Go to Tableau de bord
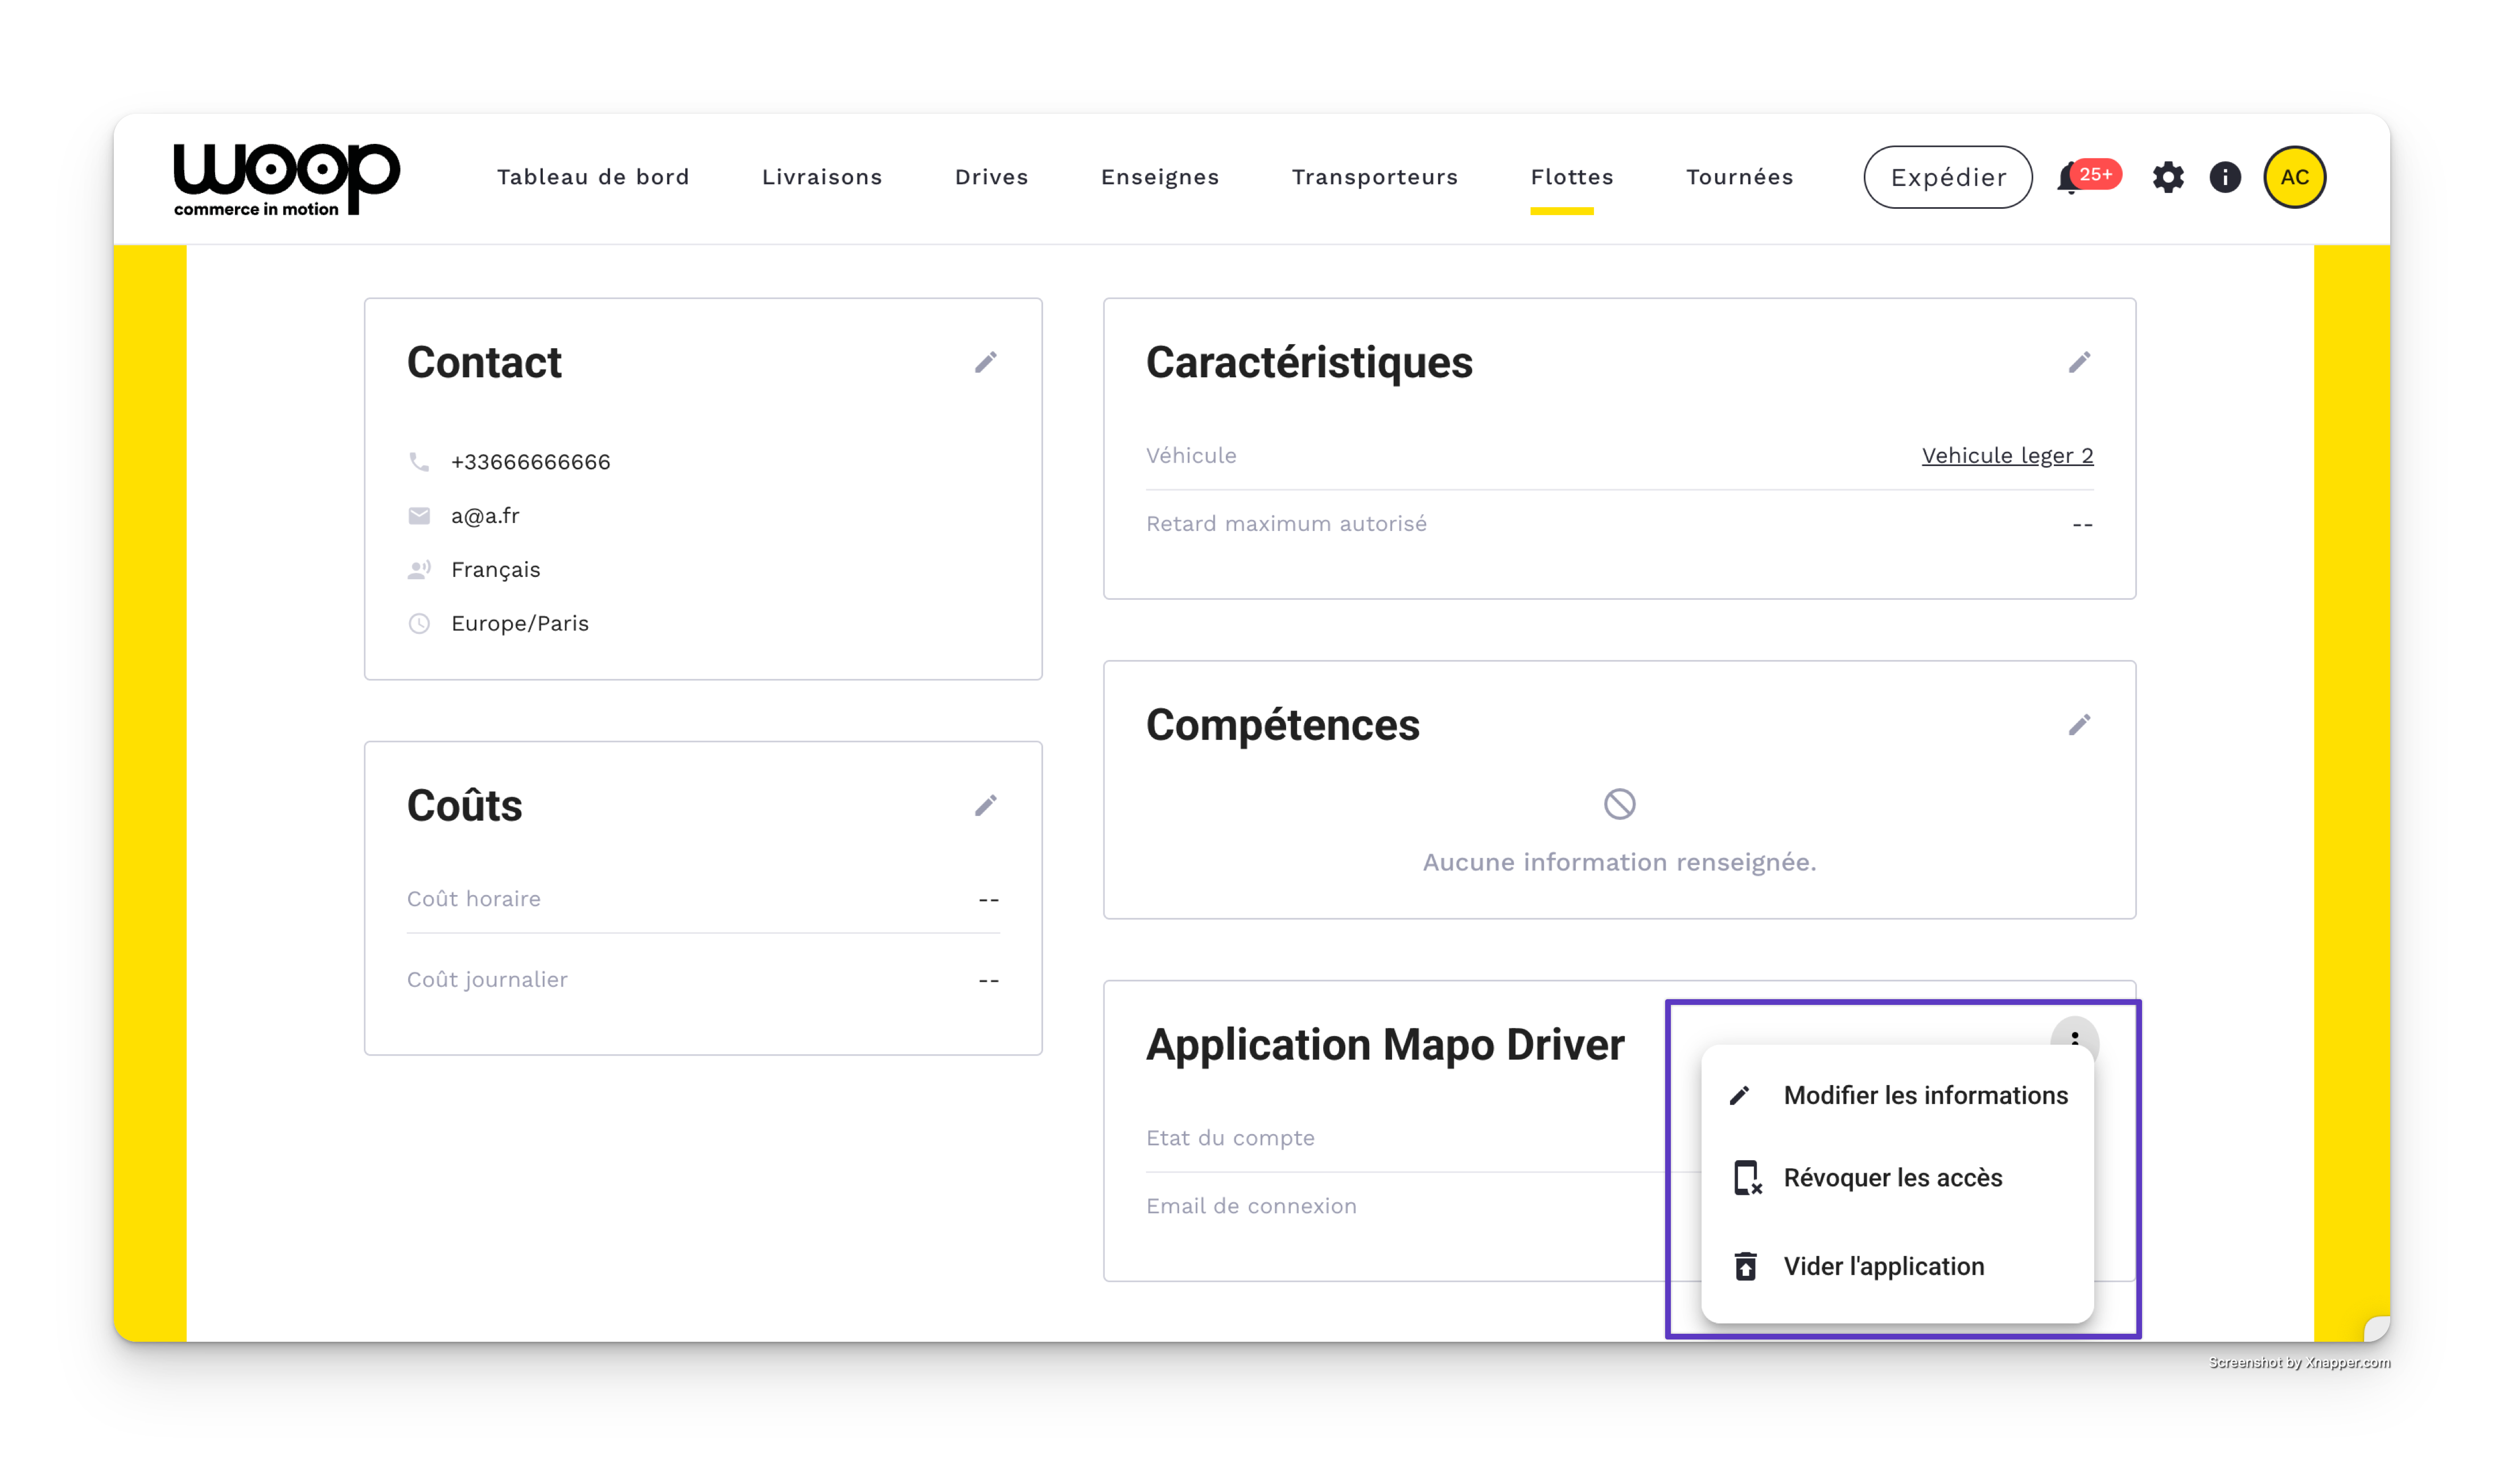The width and height of the screenshot is (2504, 1484). pyautogui.click(x=593, y=177)
